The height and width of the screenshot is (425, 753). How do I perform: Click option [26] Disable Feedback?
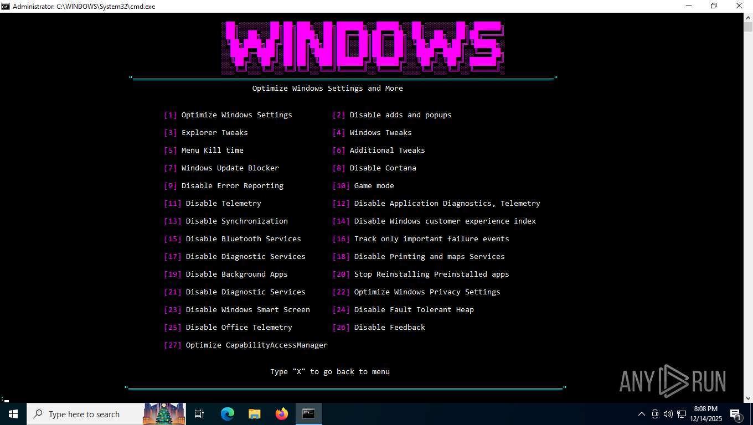click(379, 328)
